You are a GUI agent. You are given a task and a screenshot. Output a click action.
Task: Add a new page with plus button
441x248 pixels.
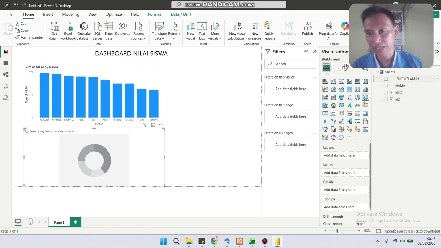coord(75,222)
